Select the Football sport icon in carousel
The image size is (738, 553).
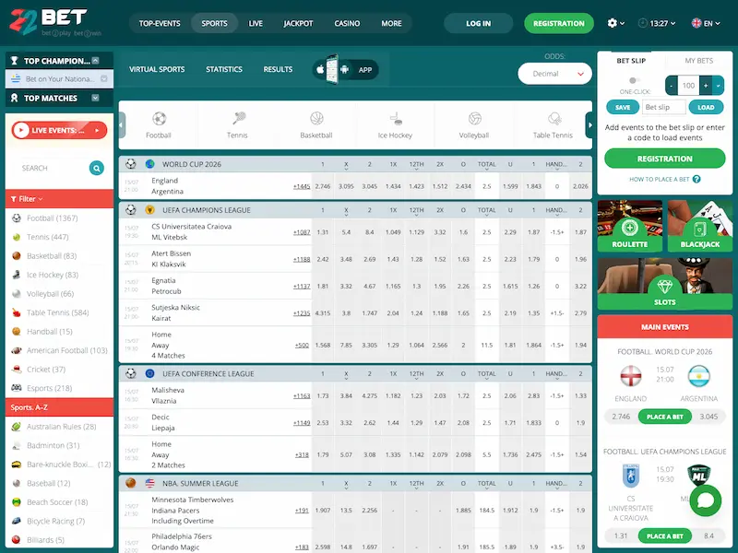159,119
